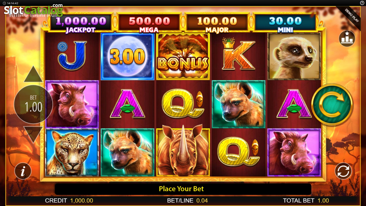The image size is (366, 206).
Task: Click the help question mark icon
Action: coord(362,3)
